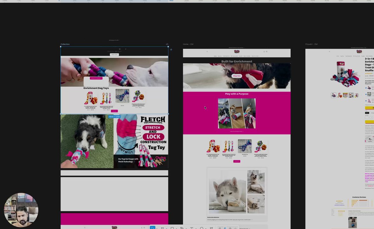The height and width of the screenshot is (229, 374).
Task: Select the Home - Old frame label
Action: pos(188,44)
